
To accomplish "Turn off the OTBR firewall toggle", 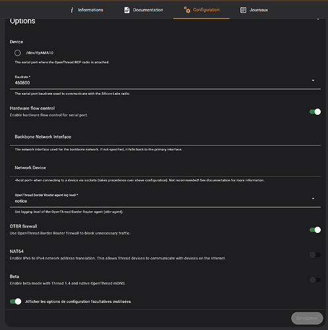I will coord(315,230).
